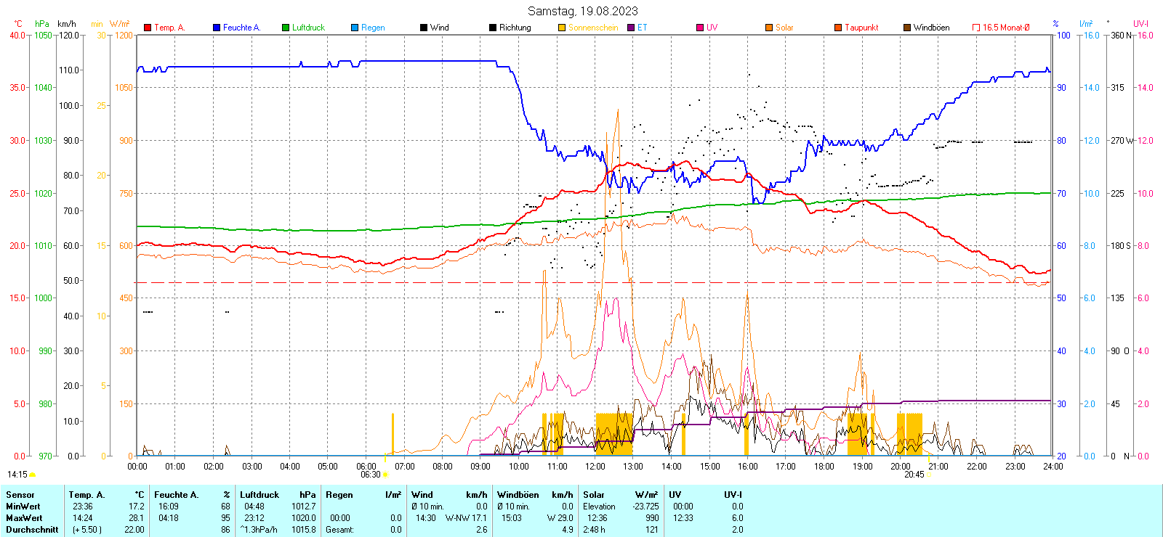Click the green Luftdruck legend marker
1163x537 pixels.
point(286,28)
